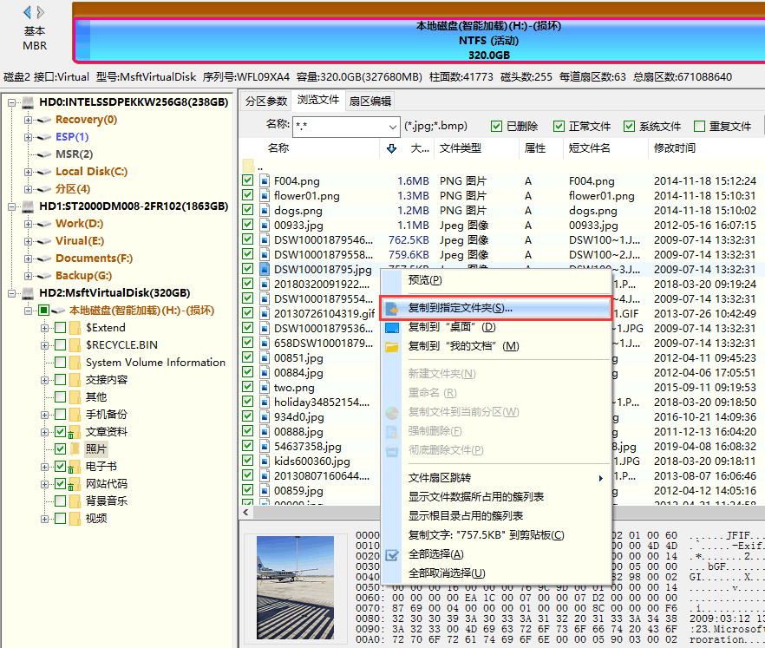765x648 pixels.
Task: Open the 名称 filter dropdown
Action: coord(392,127)
